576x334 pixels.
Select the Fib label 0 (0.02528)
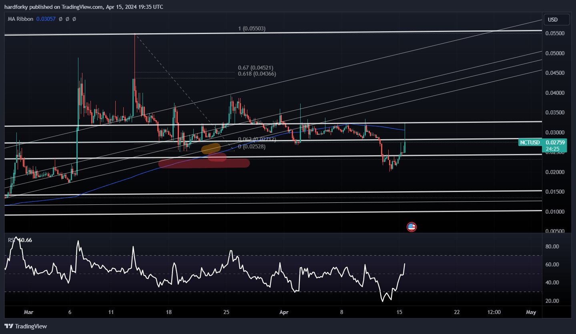pos(252,147)
